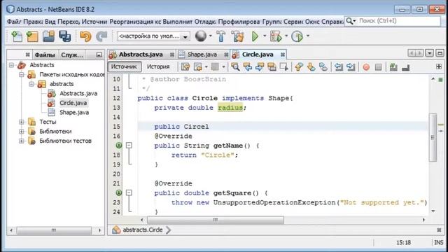448x252 pixels.
Task: Run the project with green play icon
Action: (x=255, y=36)
